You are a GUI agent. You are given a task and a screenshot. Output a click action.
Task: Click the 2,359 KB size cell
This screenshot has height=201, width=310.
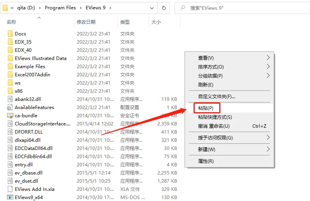coord(167,123)
